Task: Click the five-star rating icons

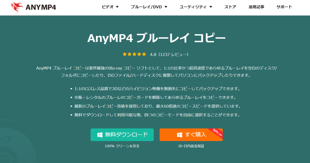Action: [134, 54]
